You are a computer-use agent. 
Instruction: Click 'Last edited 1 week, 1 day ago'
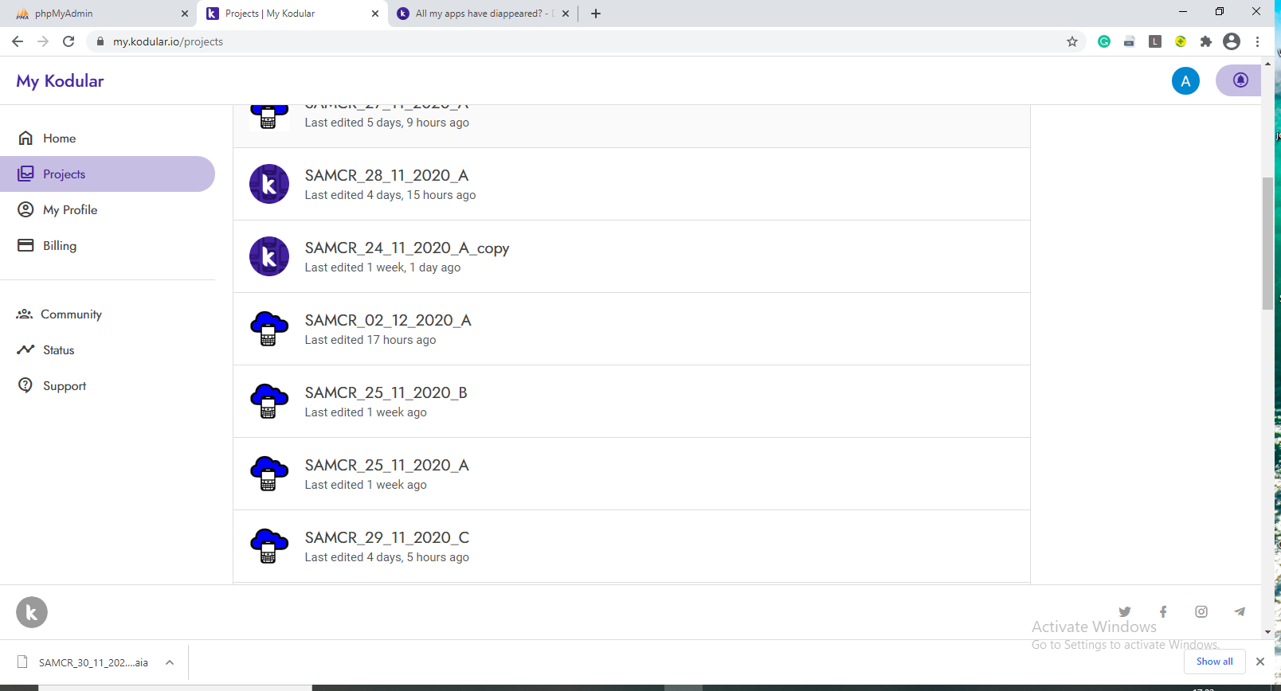pyautogui.click(x=382, y=267)
